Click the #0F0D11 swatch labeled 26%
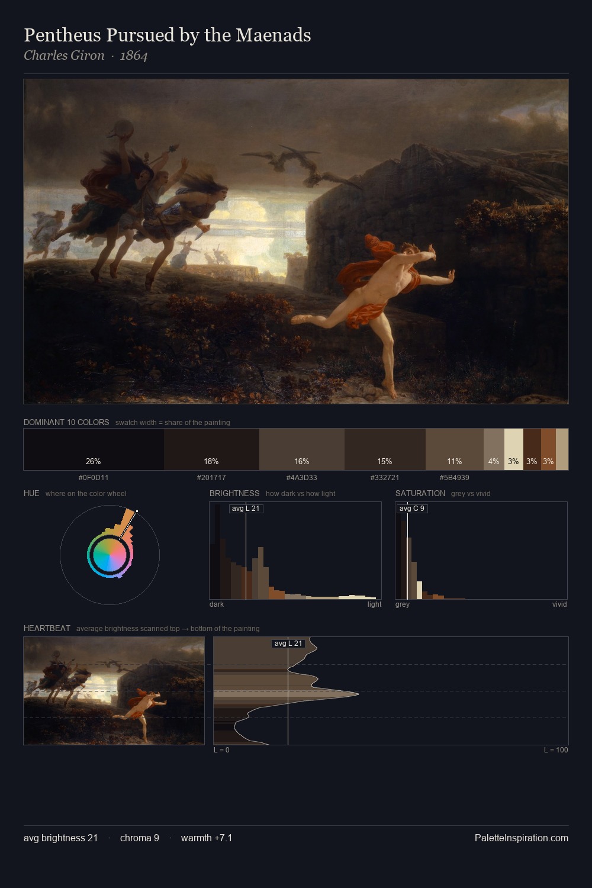The width and height of the screenshot is (592, 888). pyautogui.click(x=94, y=449)
